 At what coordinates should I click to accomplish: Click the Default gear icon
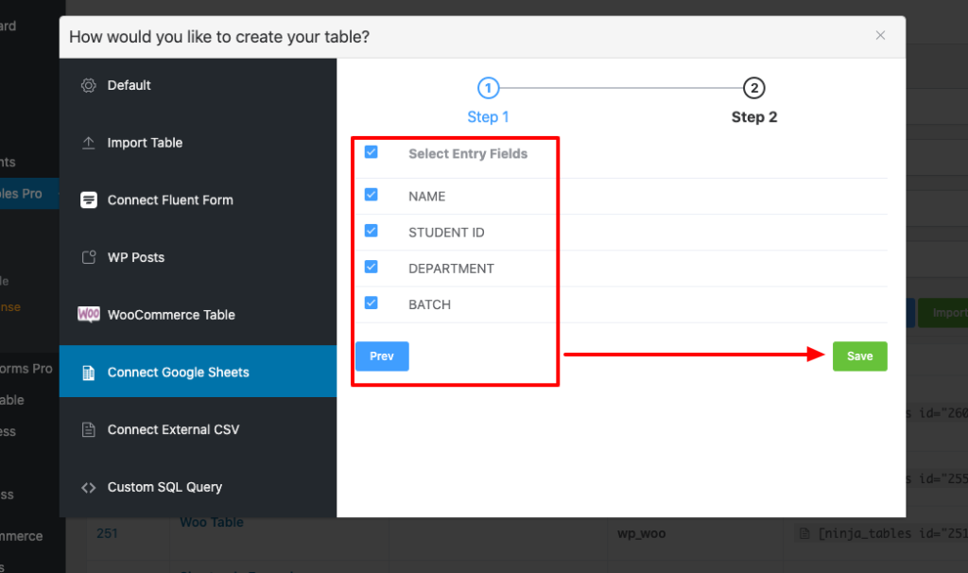point(88,86)
